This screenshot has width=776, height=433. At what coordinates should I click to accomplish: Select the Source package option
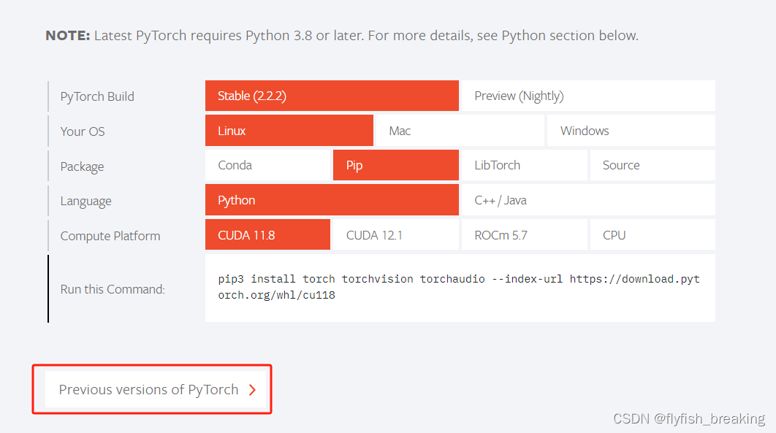652,165
